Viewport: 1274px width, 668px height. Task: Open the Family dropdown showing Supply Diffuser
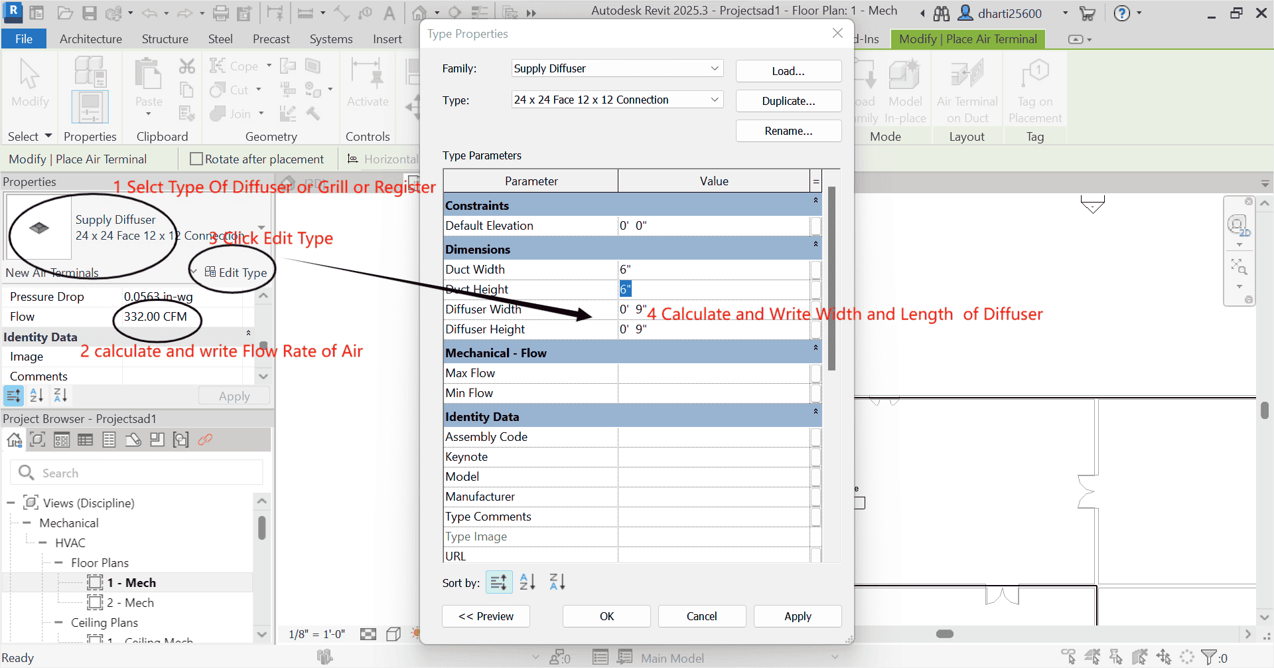point(713,68)
